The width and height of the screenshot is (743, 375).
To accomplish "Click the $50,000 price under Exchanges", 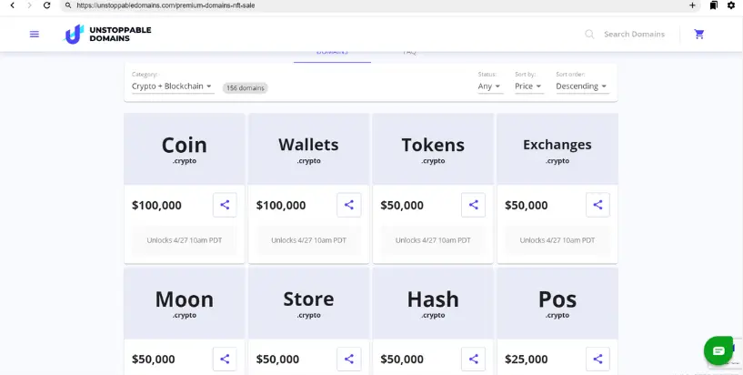I will point(526,206).
